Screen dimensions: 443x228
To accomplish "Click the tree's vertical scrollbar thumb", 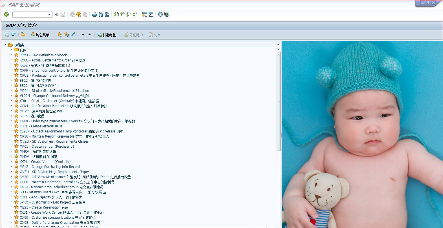I will coord(279,101).
